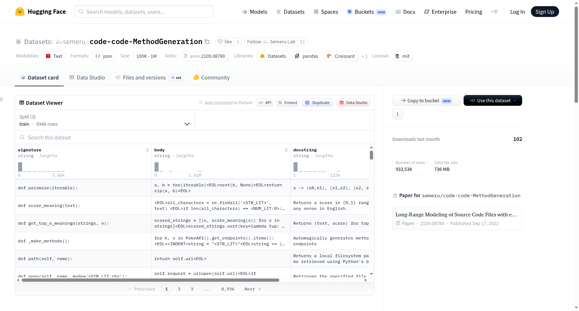Go to the Community tab
This screenshot has height=311, width=579.
pyautogui.click(x=212, y=78)
